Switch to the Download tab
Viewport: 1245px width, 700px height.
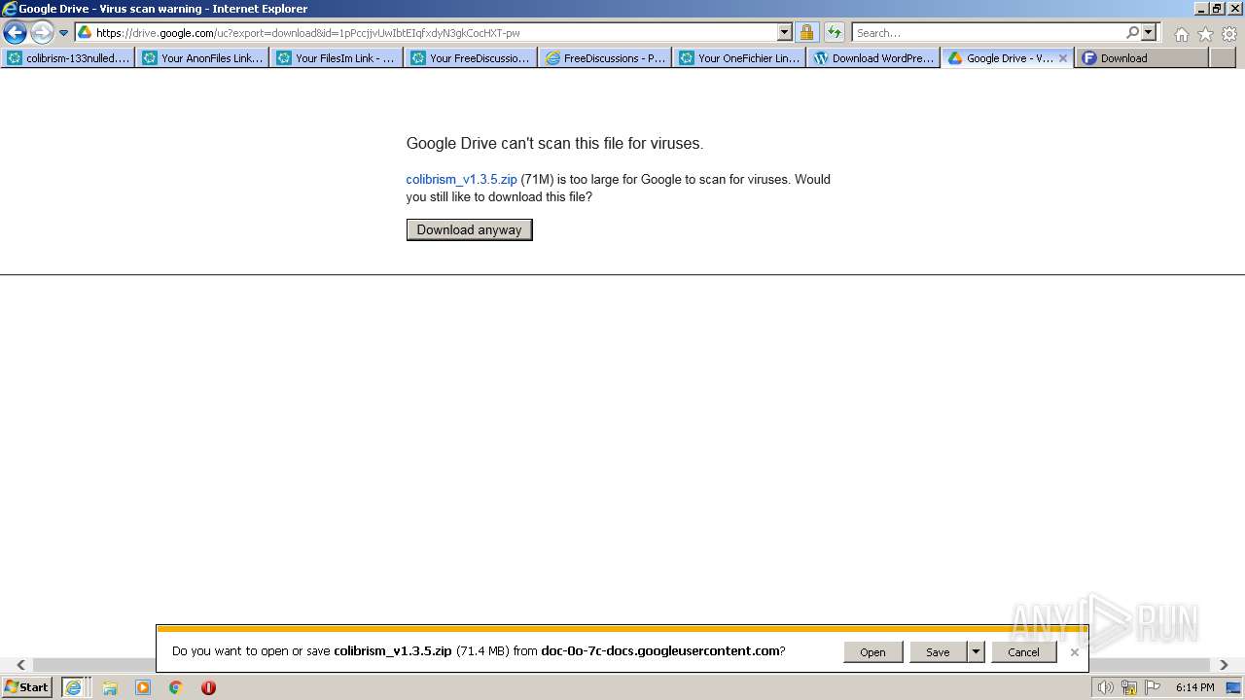pyautogui.click(x=1142, y=58)
